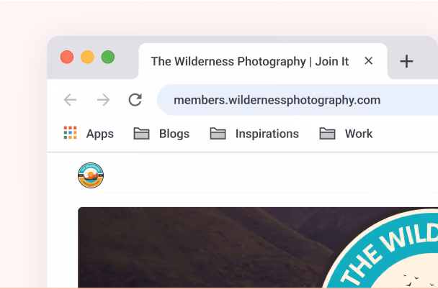Open the Apps bookmark text label
Screen dimensions: 438x289
click(x=99, y=134)
